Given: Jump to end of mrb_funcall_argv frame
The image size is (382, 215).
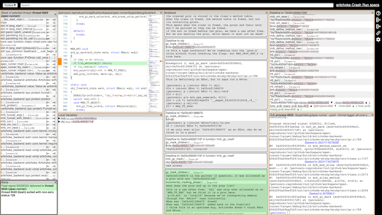Looking at the screenshot, I should (x=54, y=115).
